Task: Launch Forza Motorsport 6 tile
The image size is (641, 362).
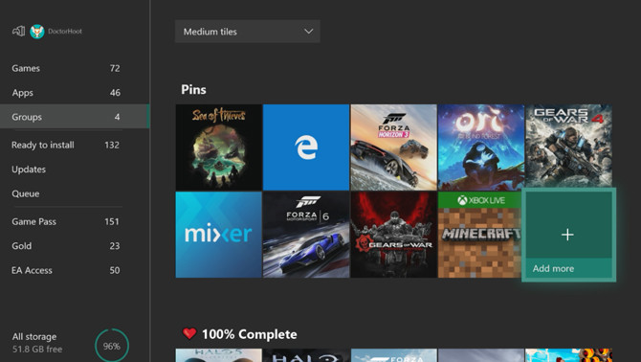Action: pyautogui.click(x=306, y=235)
